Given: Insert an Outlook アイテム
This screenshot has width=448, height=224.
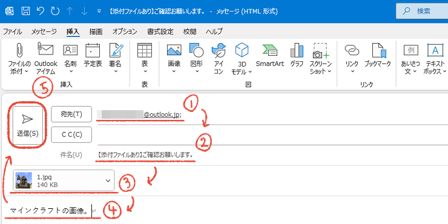Looking at the screenshot, I should click(46, 58).
